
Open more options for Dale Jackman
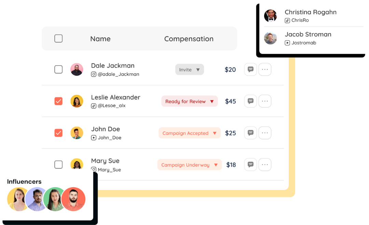[265, 70]
